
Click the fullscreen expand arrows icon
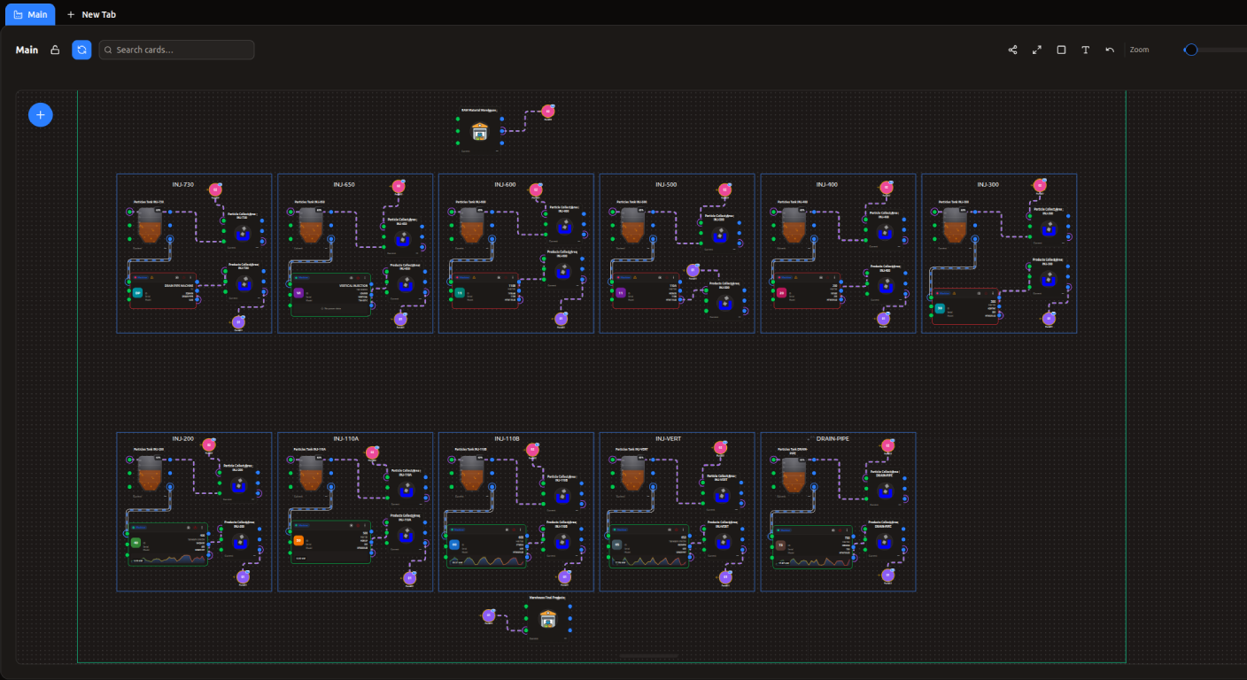point(1037,50)
